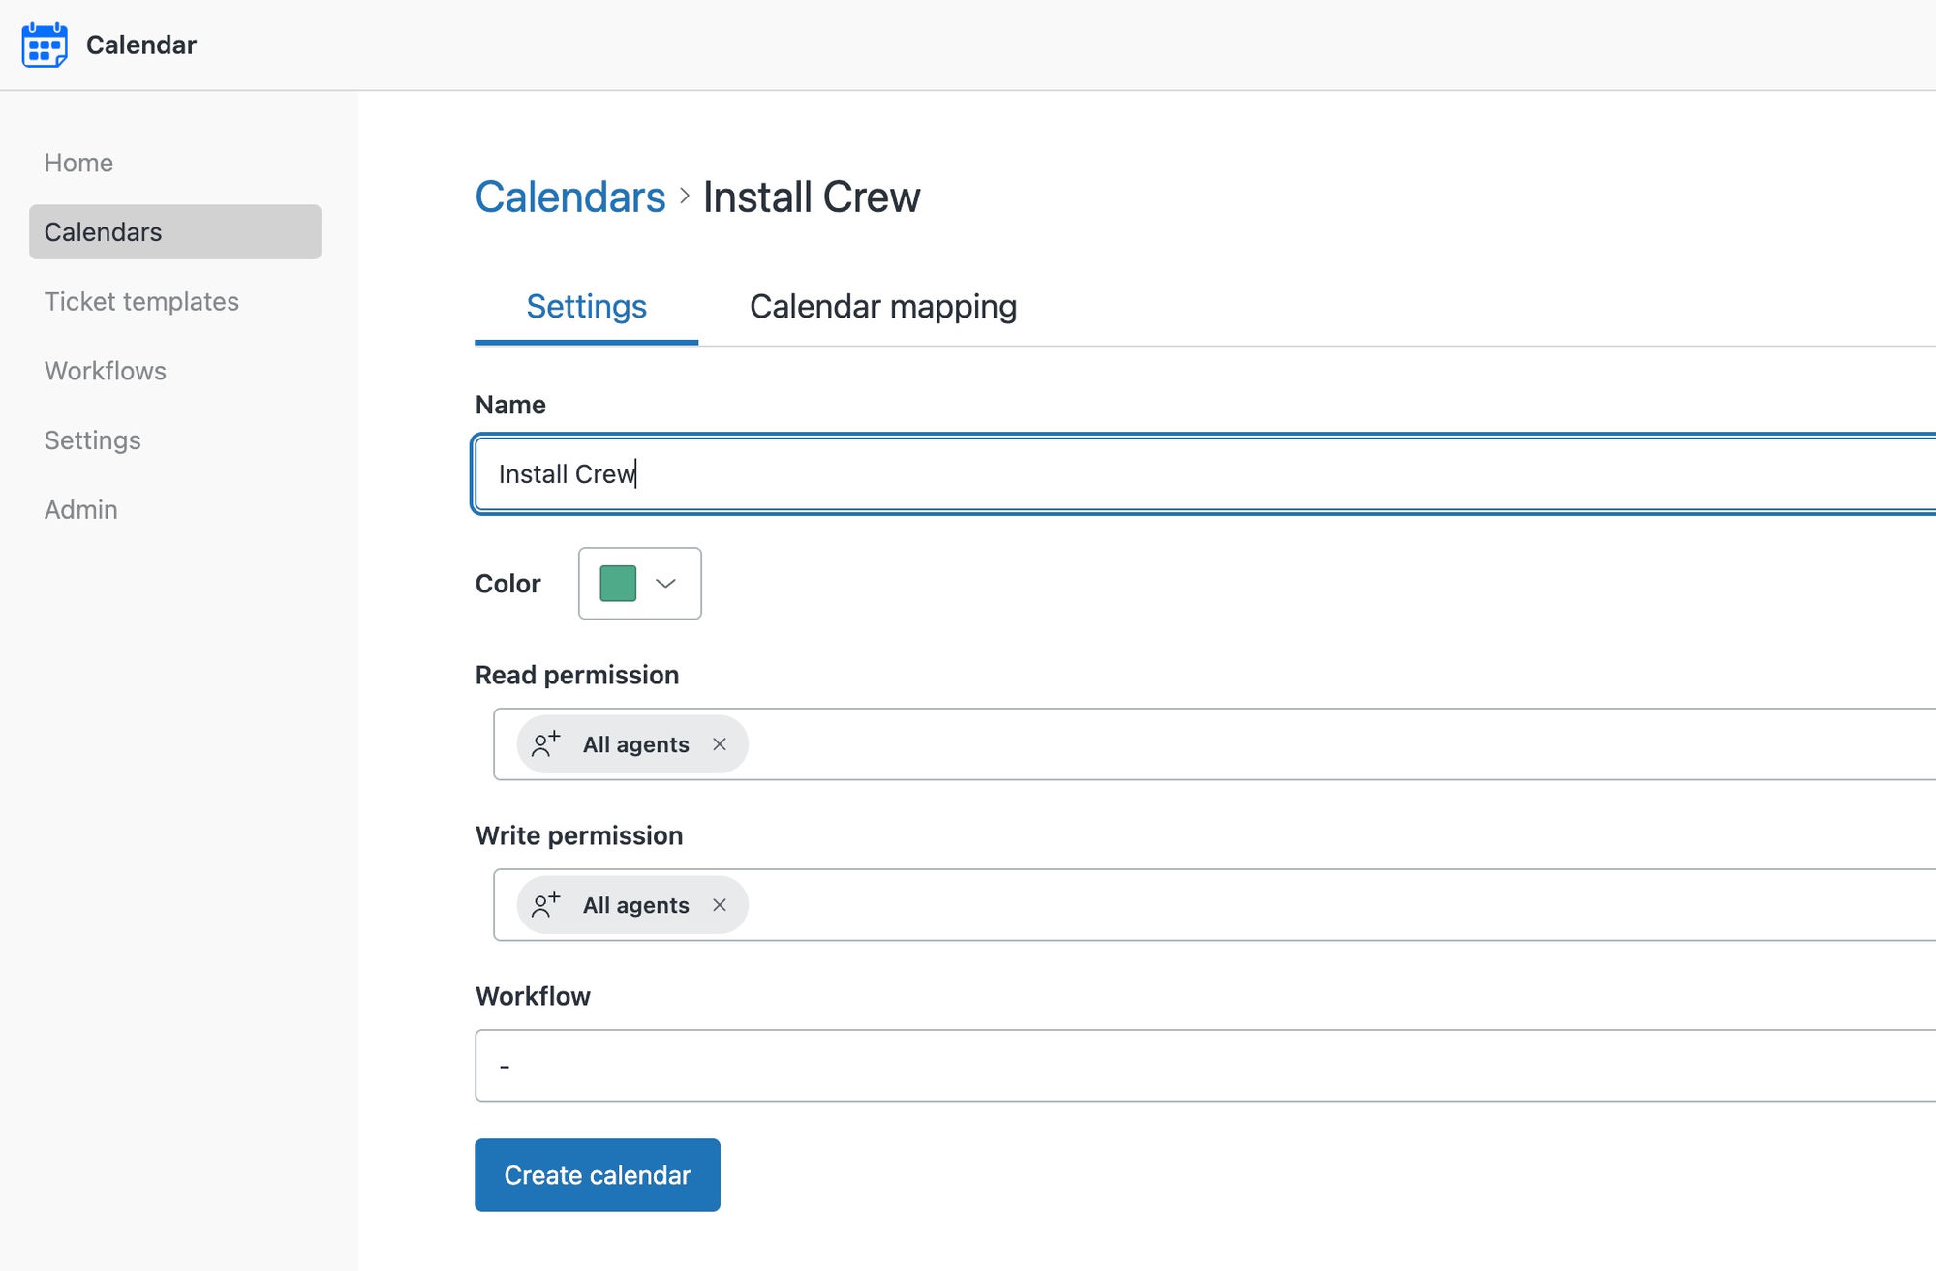Screen dimensions: 1936x1271
Task: Click the Create calendar button
Action: [598, 1175]
